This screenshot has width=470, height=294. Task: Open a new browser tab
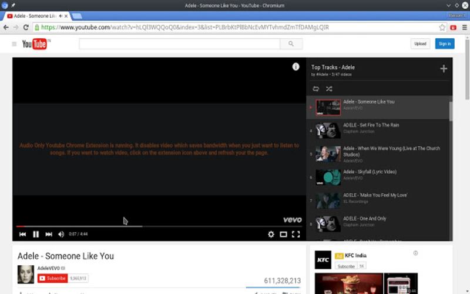pos(77,16)
